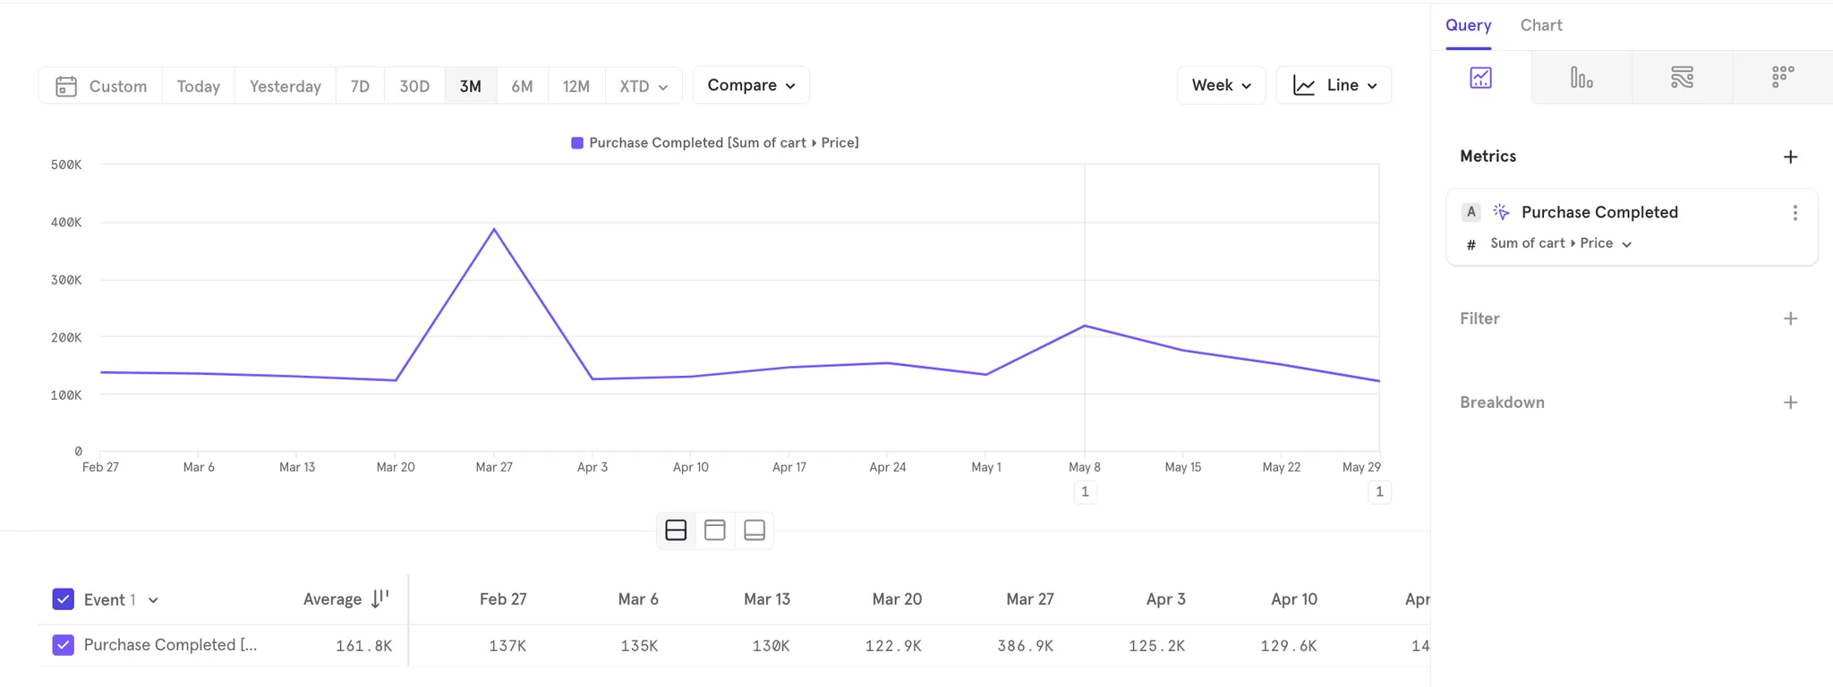Open the Flows report type icon
1833x687 pixels.
[x=1682, y=78]
